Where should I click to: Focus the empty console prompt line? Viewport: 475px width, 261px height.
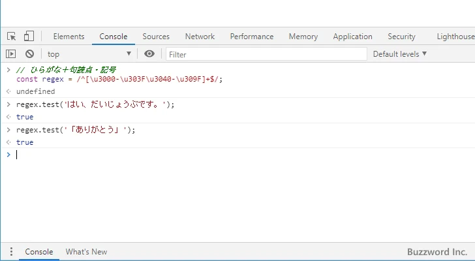click(196, 155)
